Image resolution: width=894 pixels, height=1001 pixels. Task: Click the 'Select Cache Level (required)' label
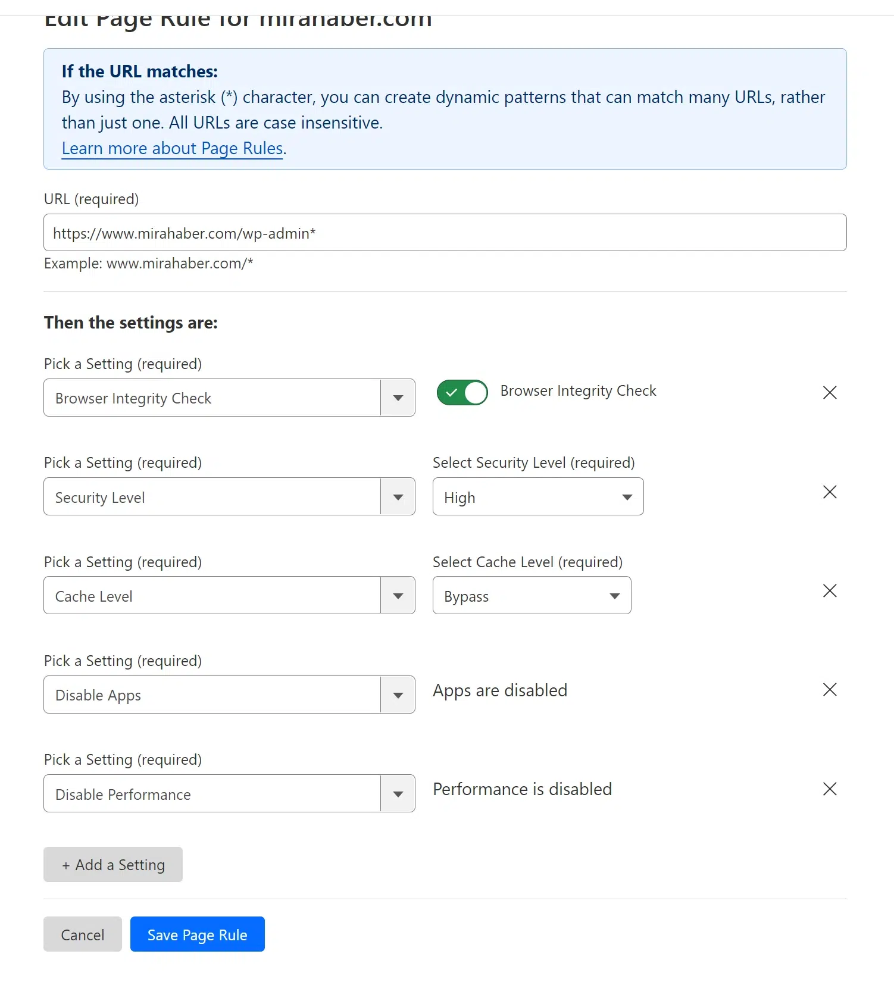pyautogui.click(x=528, y=562)
